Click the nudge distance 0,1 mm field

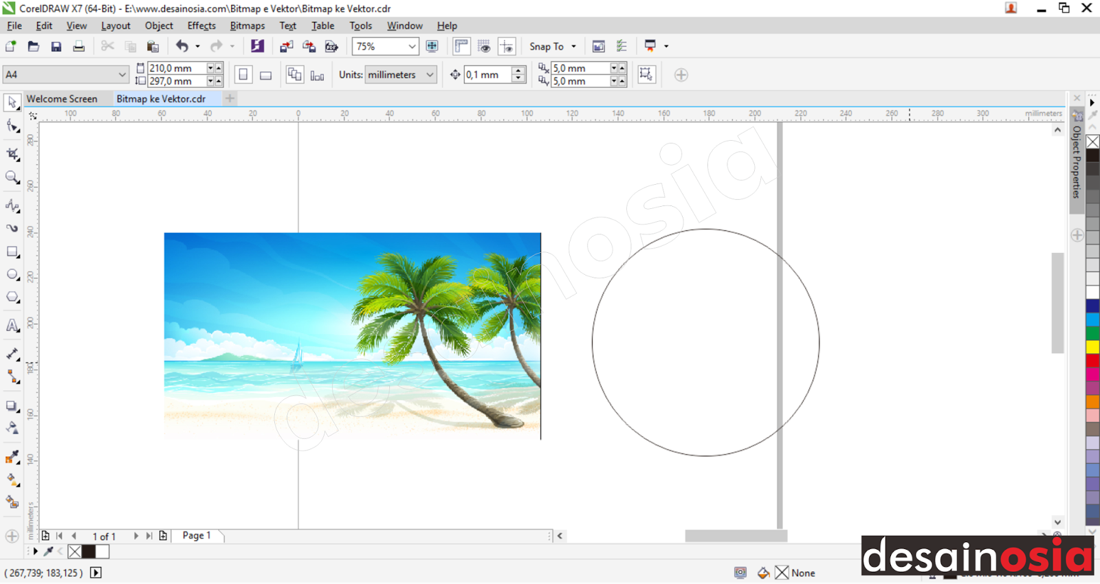click(x=487, y=75)
